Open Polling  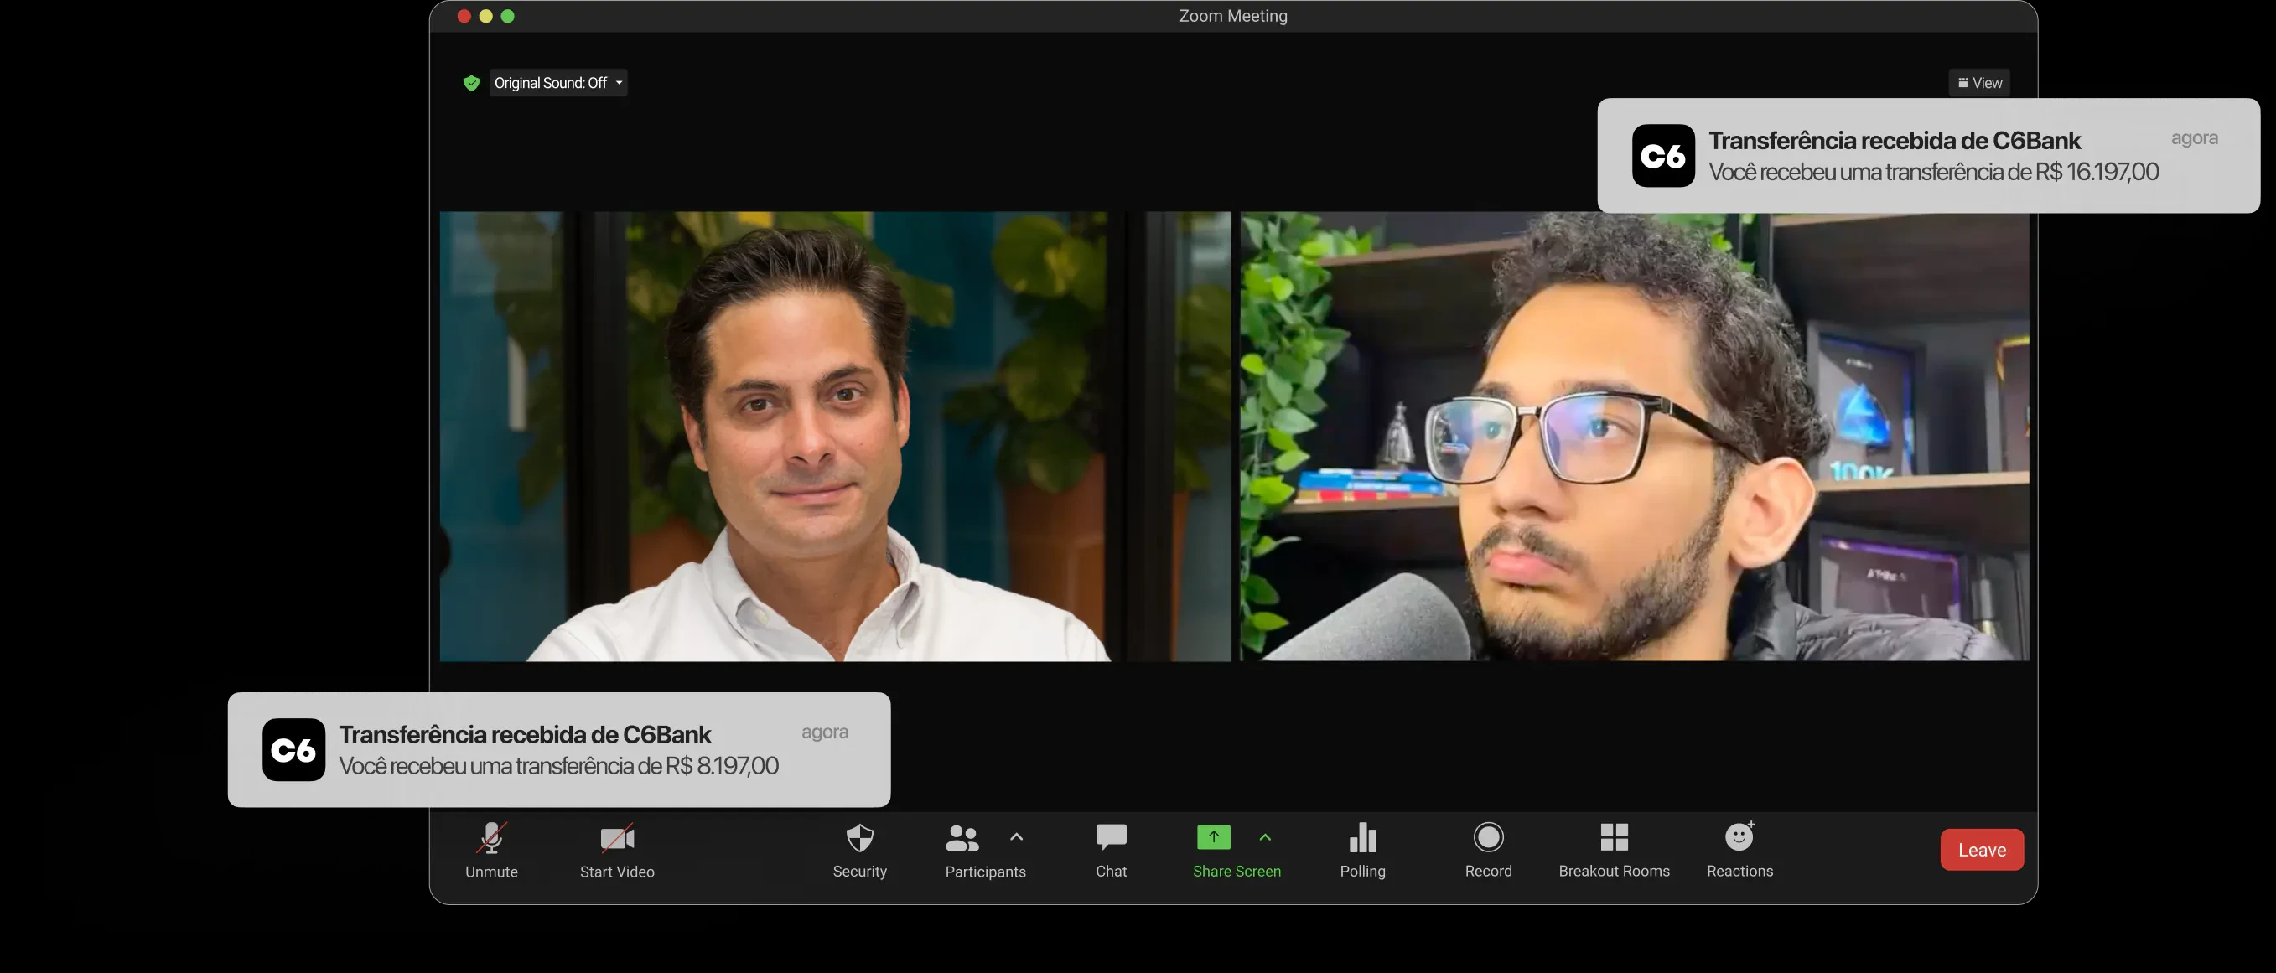click(x=1362, y=850)
